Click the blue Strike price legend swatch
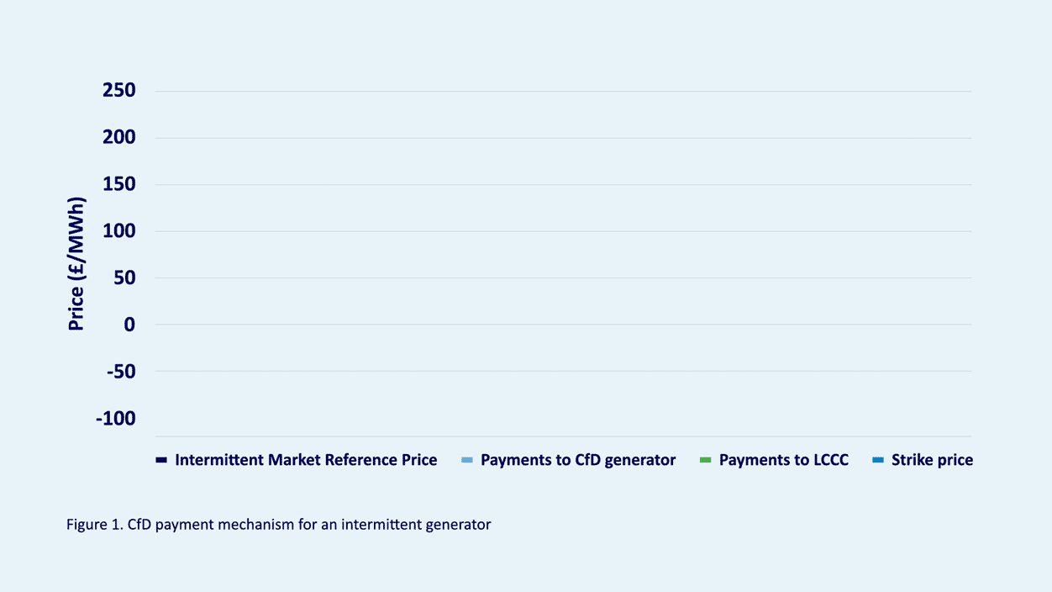 (x=878, y=460)
